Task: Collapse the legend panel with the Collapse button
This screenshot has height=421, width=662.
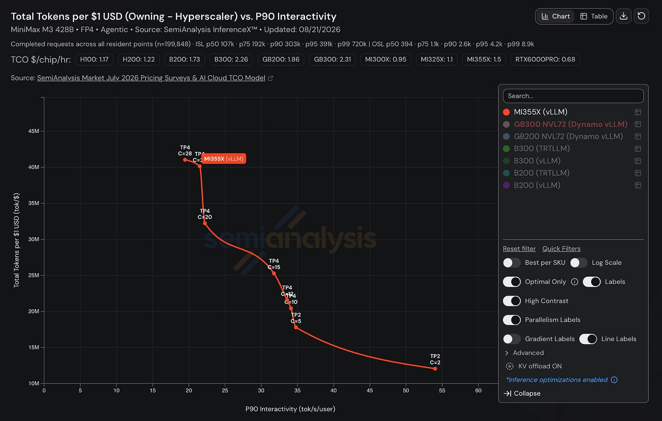Action: 522,393
